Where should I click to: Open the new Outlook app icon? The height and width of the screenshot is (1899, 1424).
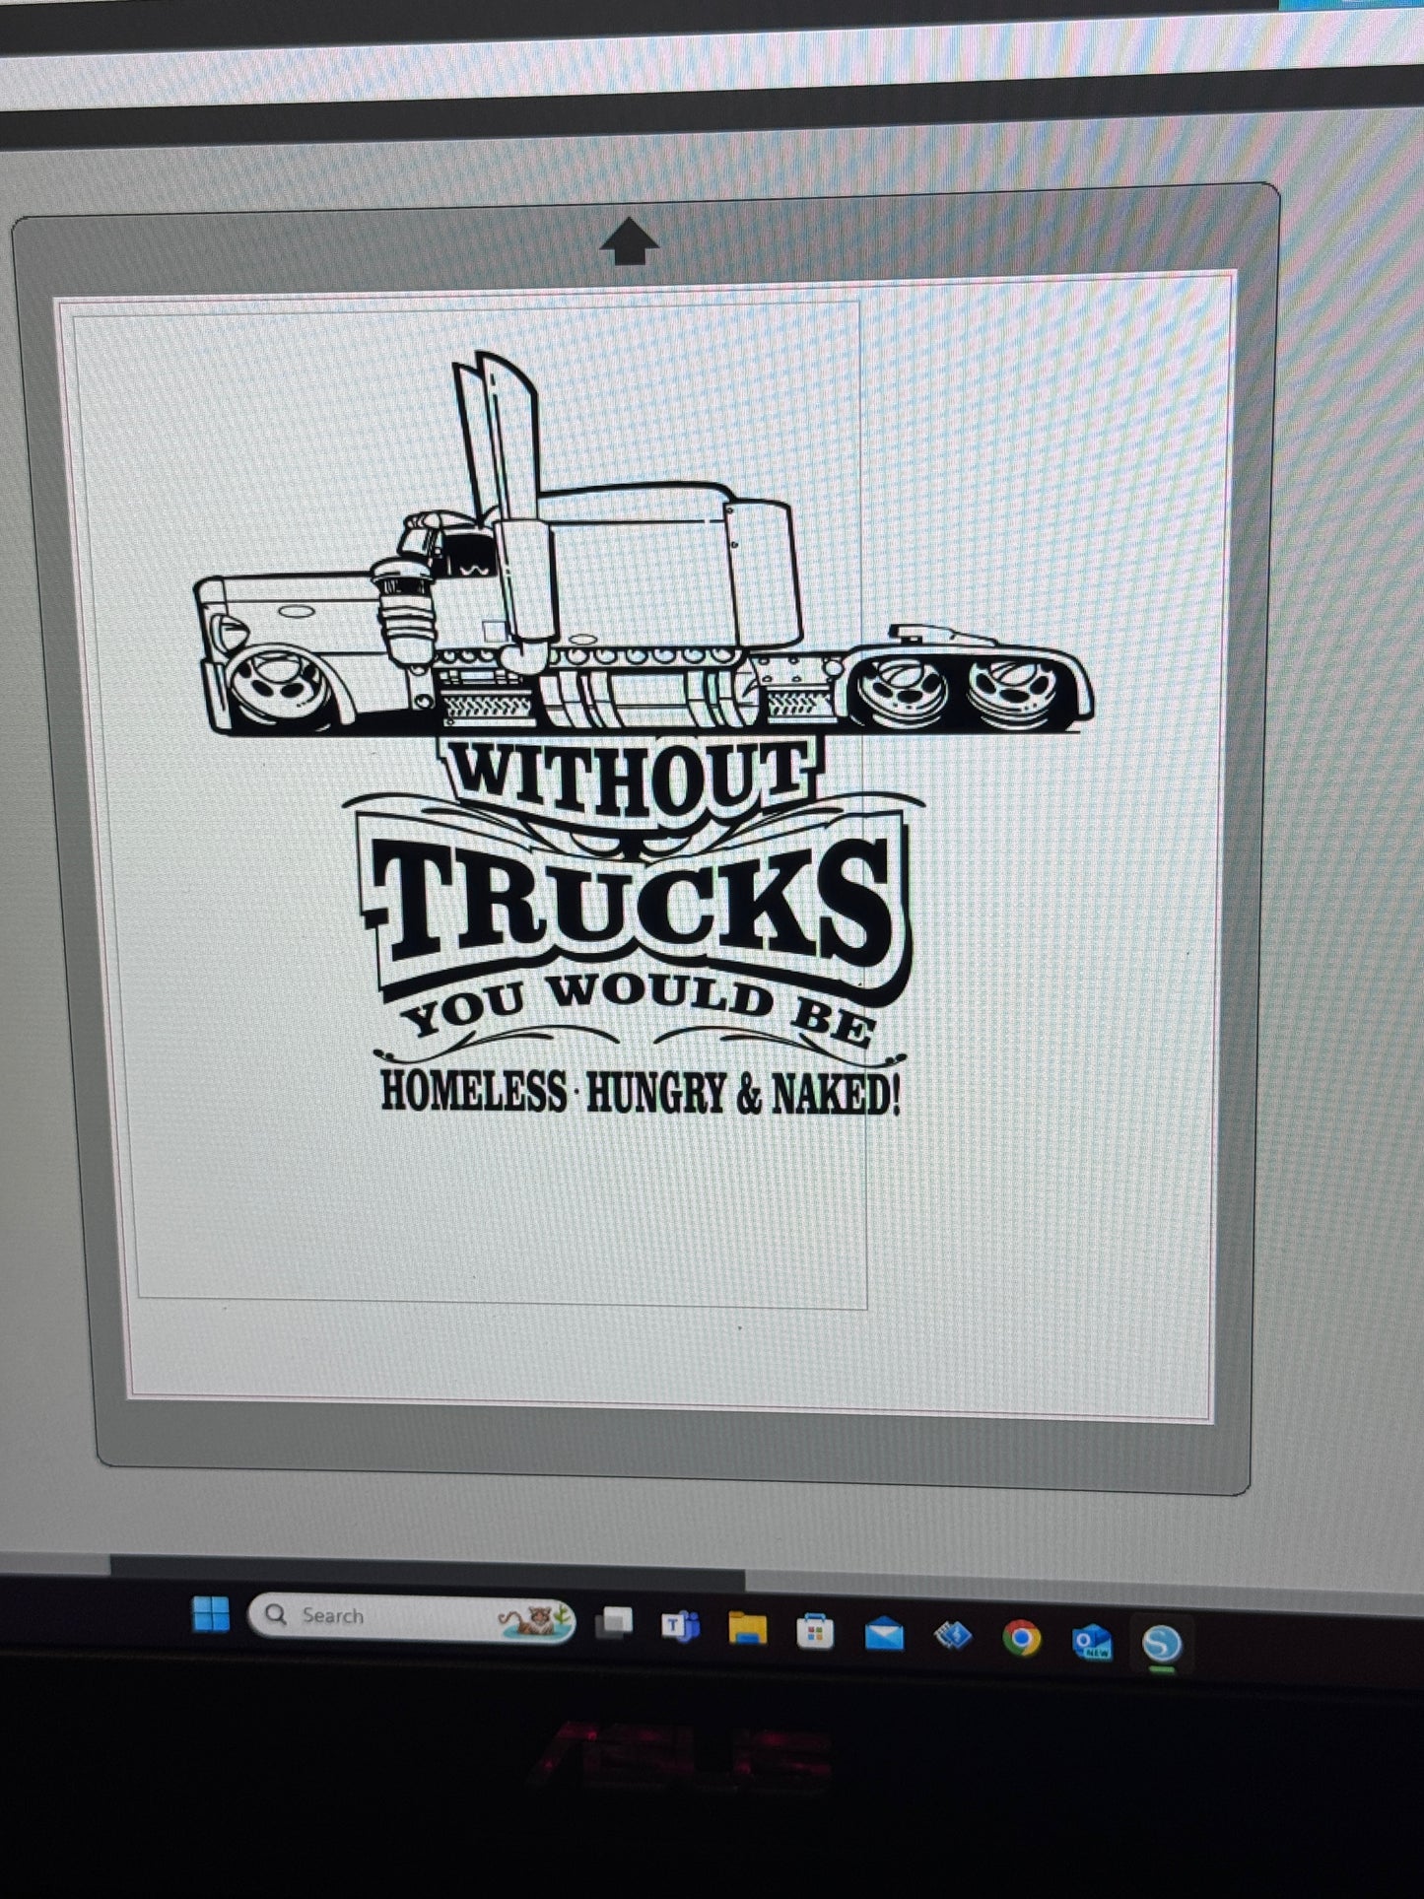tap(1091, 1642)
